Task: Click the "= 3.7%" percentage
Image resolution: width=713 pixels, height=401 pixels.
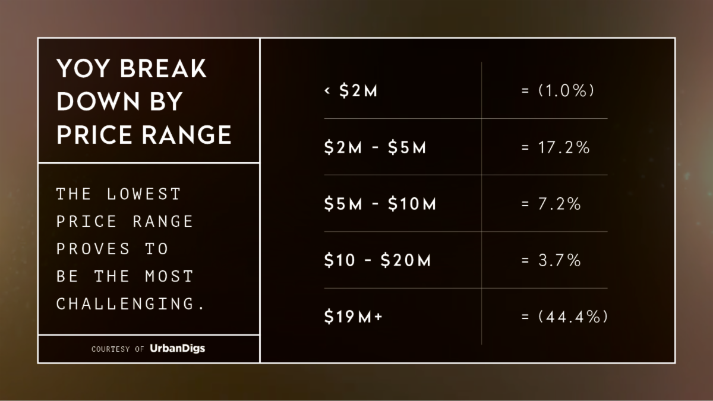Action: [551, 260]
